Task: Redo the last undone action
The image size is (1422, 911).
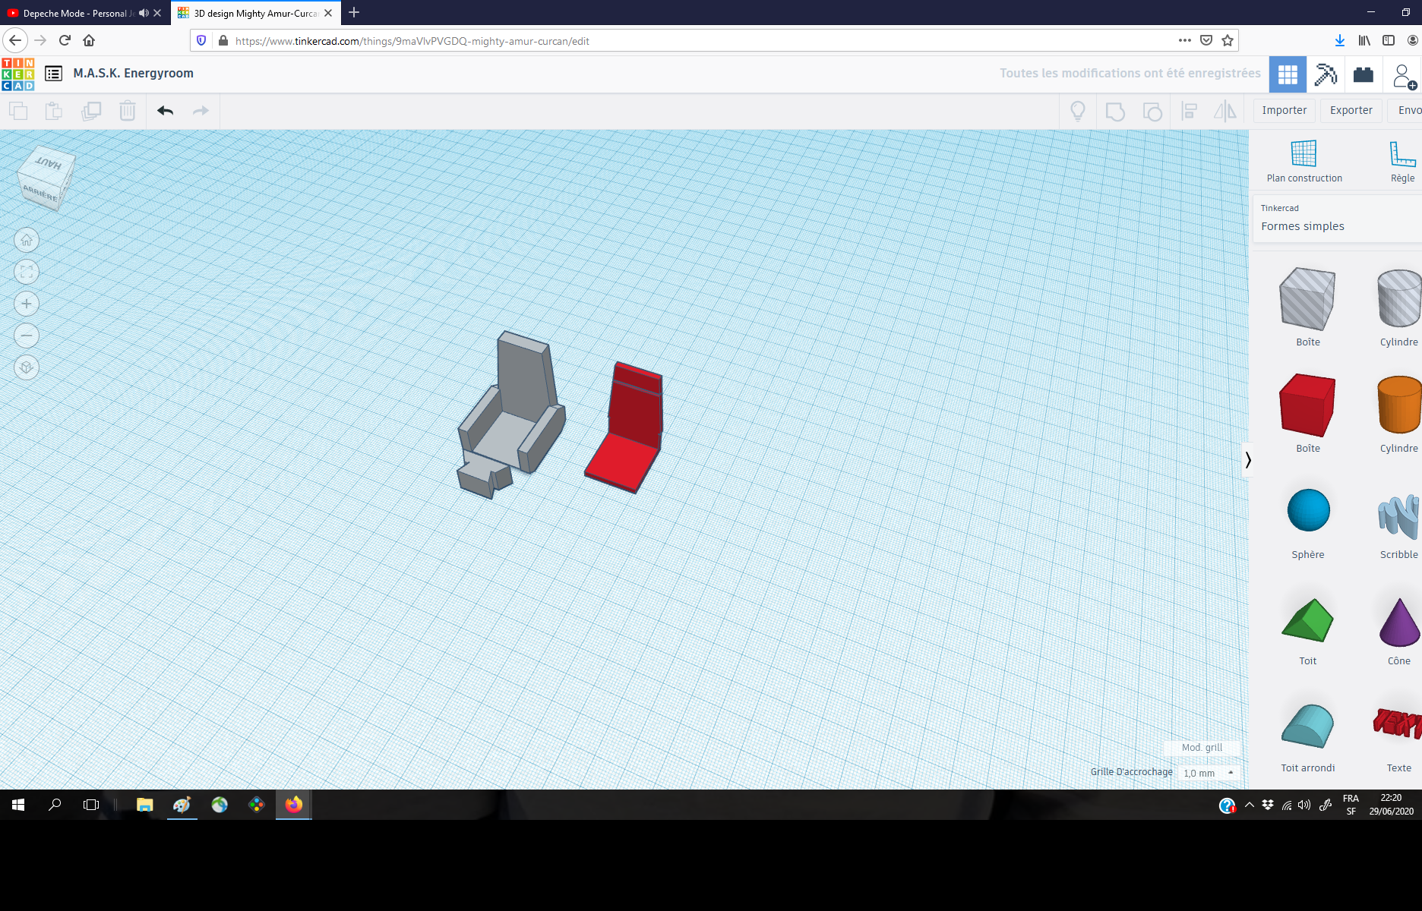Action: 201,111
